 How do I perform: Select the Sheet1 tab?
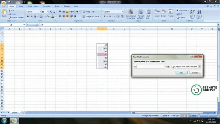[15, 113]
